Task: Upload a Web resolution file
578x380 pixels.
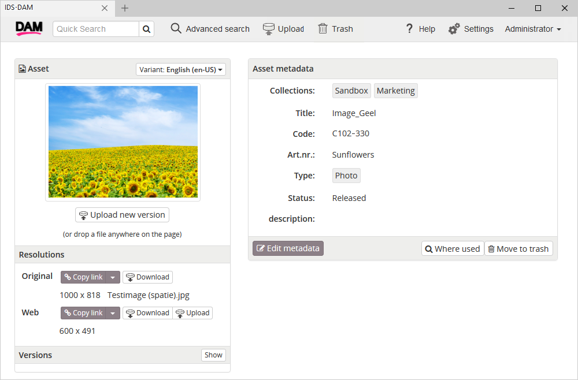Action: tap(192, 313)
